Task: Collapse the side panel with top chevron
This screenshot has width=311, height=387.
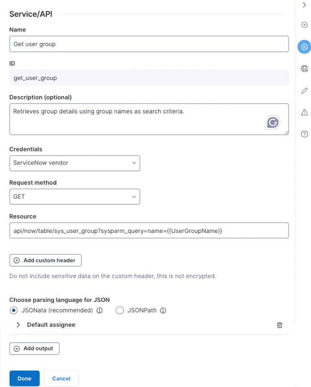Action: [304, 5]
